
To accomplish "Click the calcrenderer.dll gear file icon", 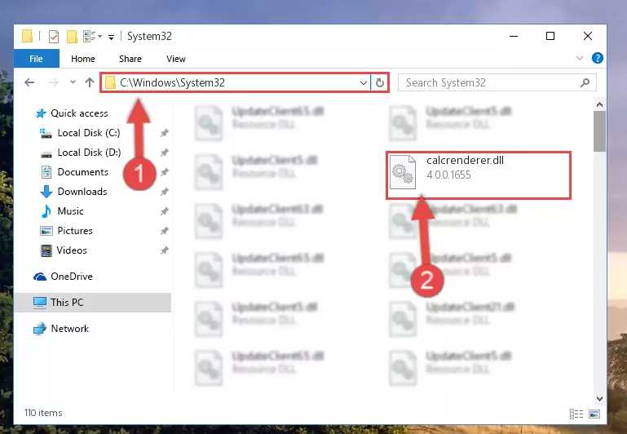I will (403, 172).
